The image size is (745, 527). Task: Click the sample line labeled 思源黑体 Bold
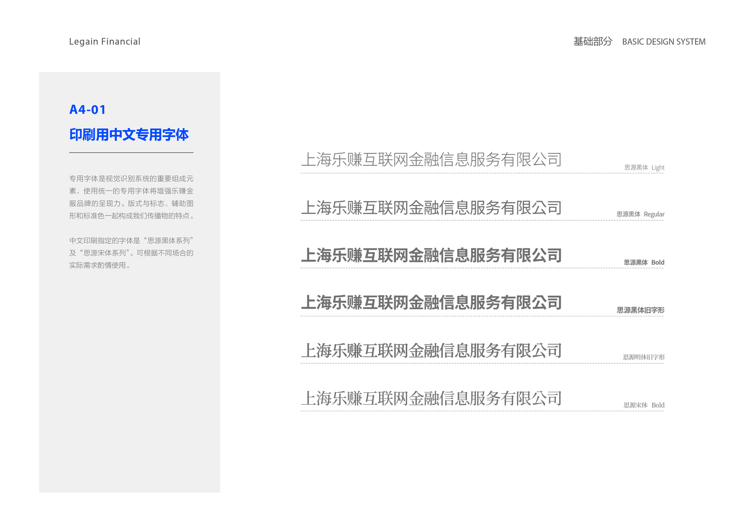coord(431,255)
